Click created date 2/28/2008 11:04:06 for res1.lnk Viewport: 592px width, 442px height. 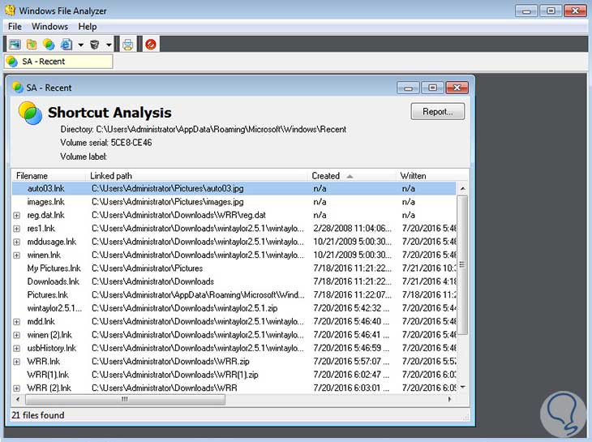tap(352, 229)
